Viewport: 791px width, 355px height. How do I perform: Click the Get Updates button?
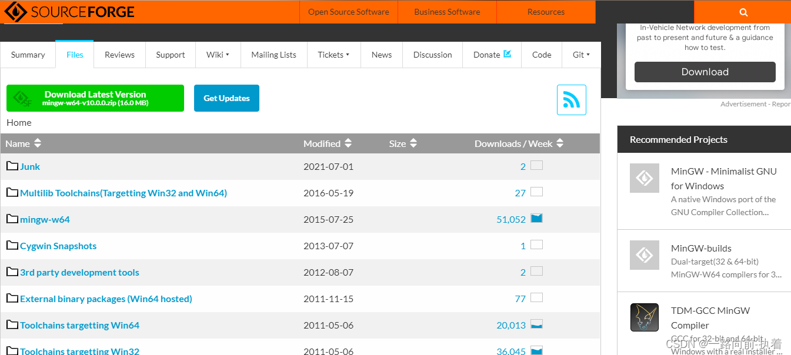pyautogui.click(x=226, y=98)
